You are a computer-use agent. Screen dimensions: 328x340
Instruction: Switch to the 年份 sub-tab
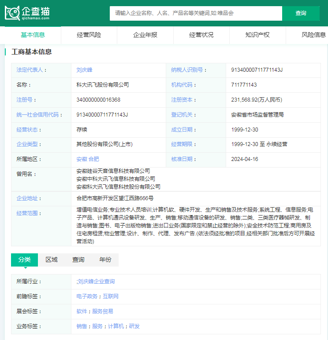pyautogui.click(x=105, y=260)
